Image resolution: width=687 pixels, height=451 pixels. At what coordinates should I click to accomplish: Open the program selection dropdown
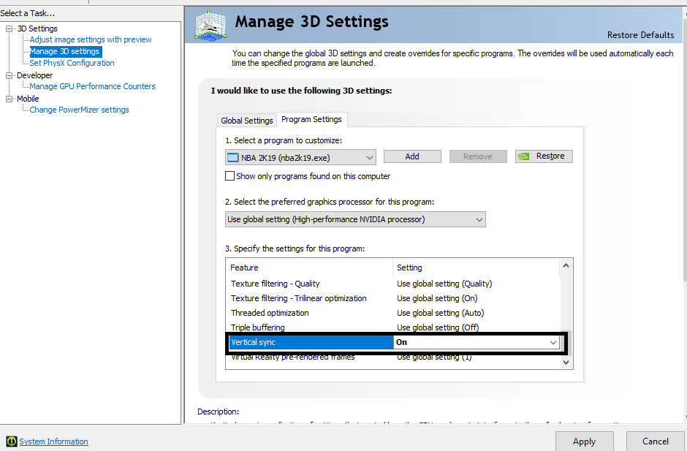click(x=370, y=158)
